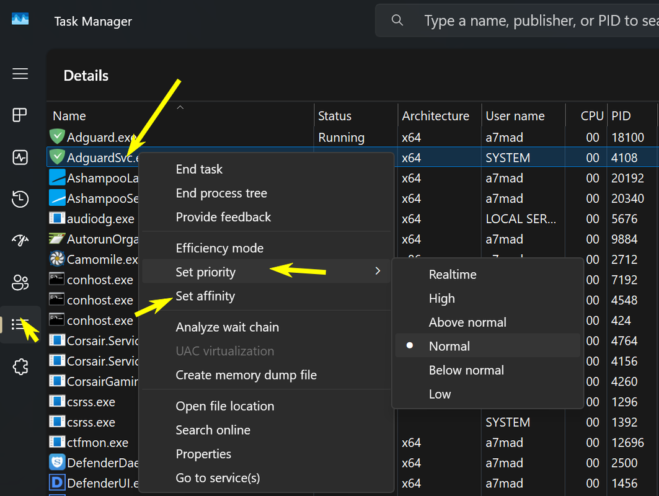This screenshot has height=496, width=659.
Task: Set priority to Below normal
Action: coord(487,370)
